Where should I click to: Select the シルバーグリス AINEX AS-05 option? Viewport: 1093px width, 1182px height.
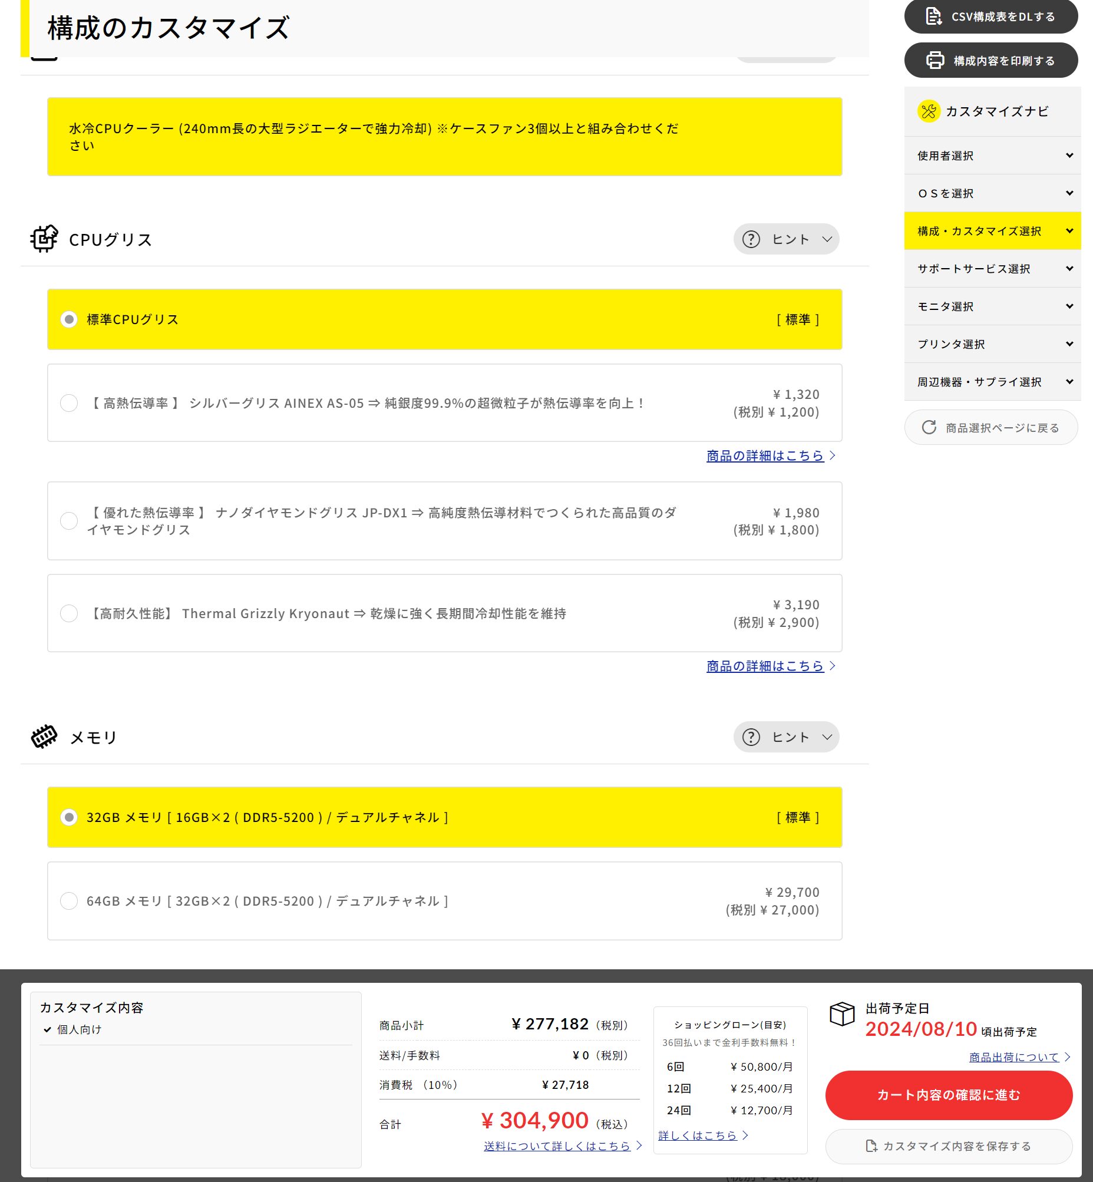pos(69,403)
